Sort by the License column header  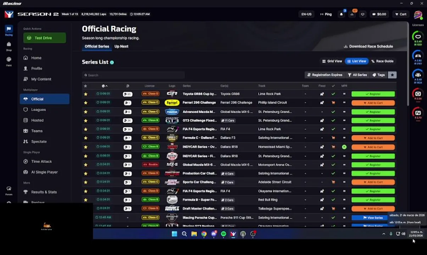[x=149, y=86]
